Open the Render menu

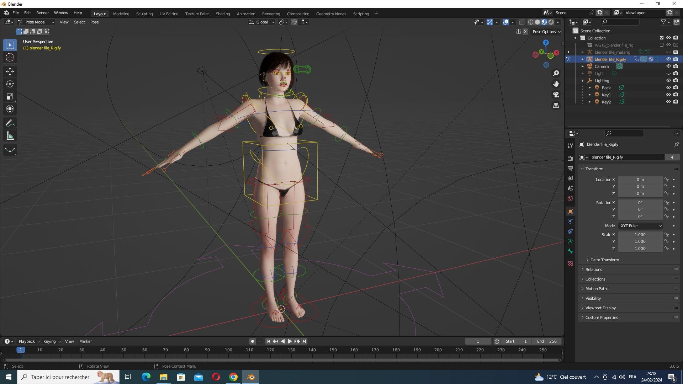(x=42, y=13)
